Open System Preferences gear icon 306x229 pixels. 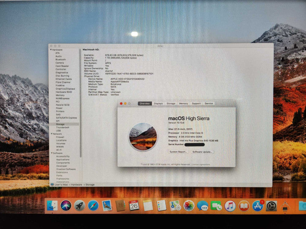(x=271, y=206)
